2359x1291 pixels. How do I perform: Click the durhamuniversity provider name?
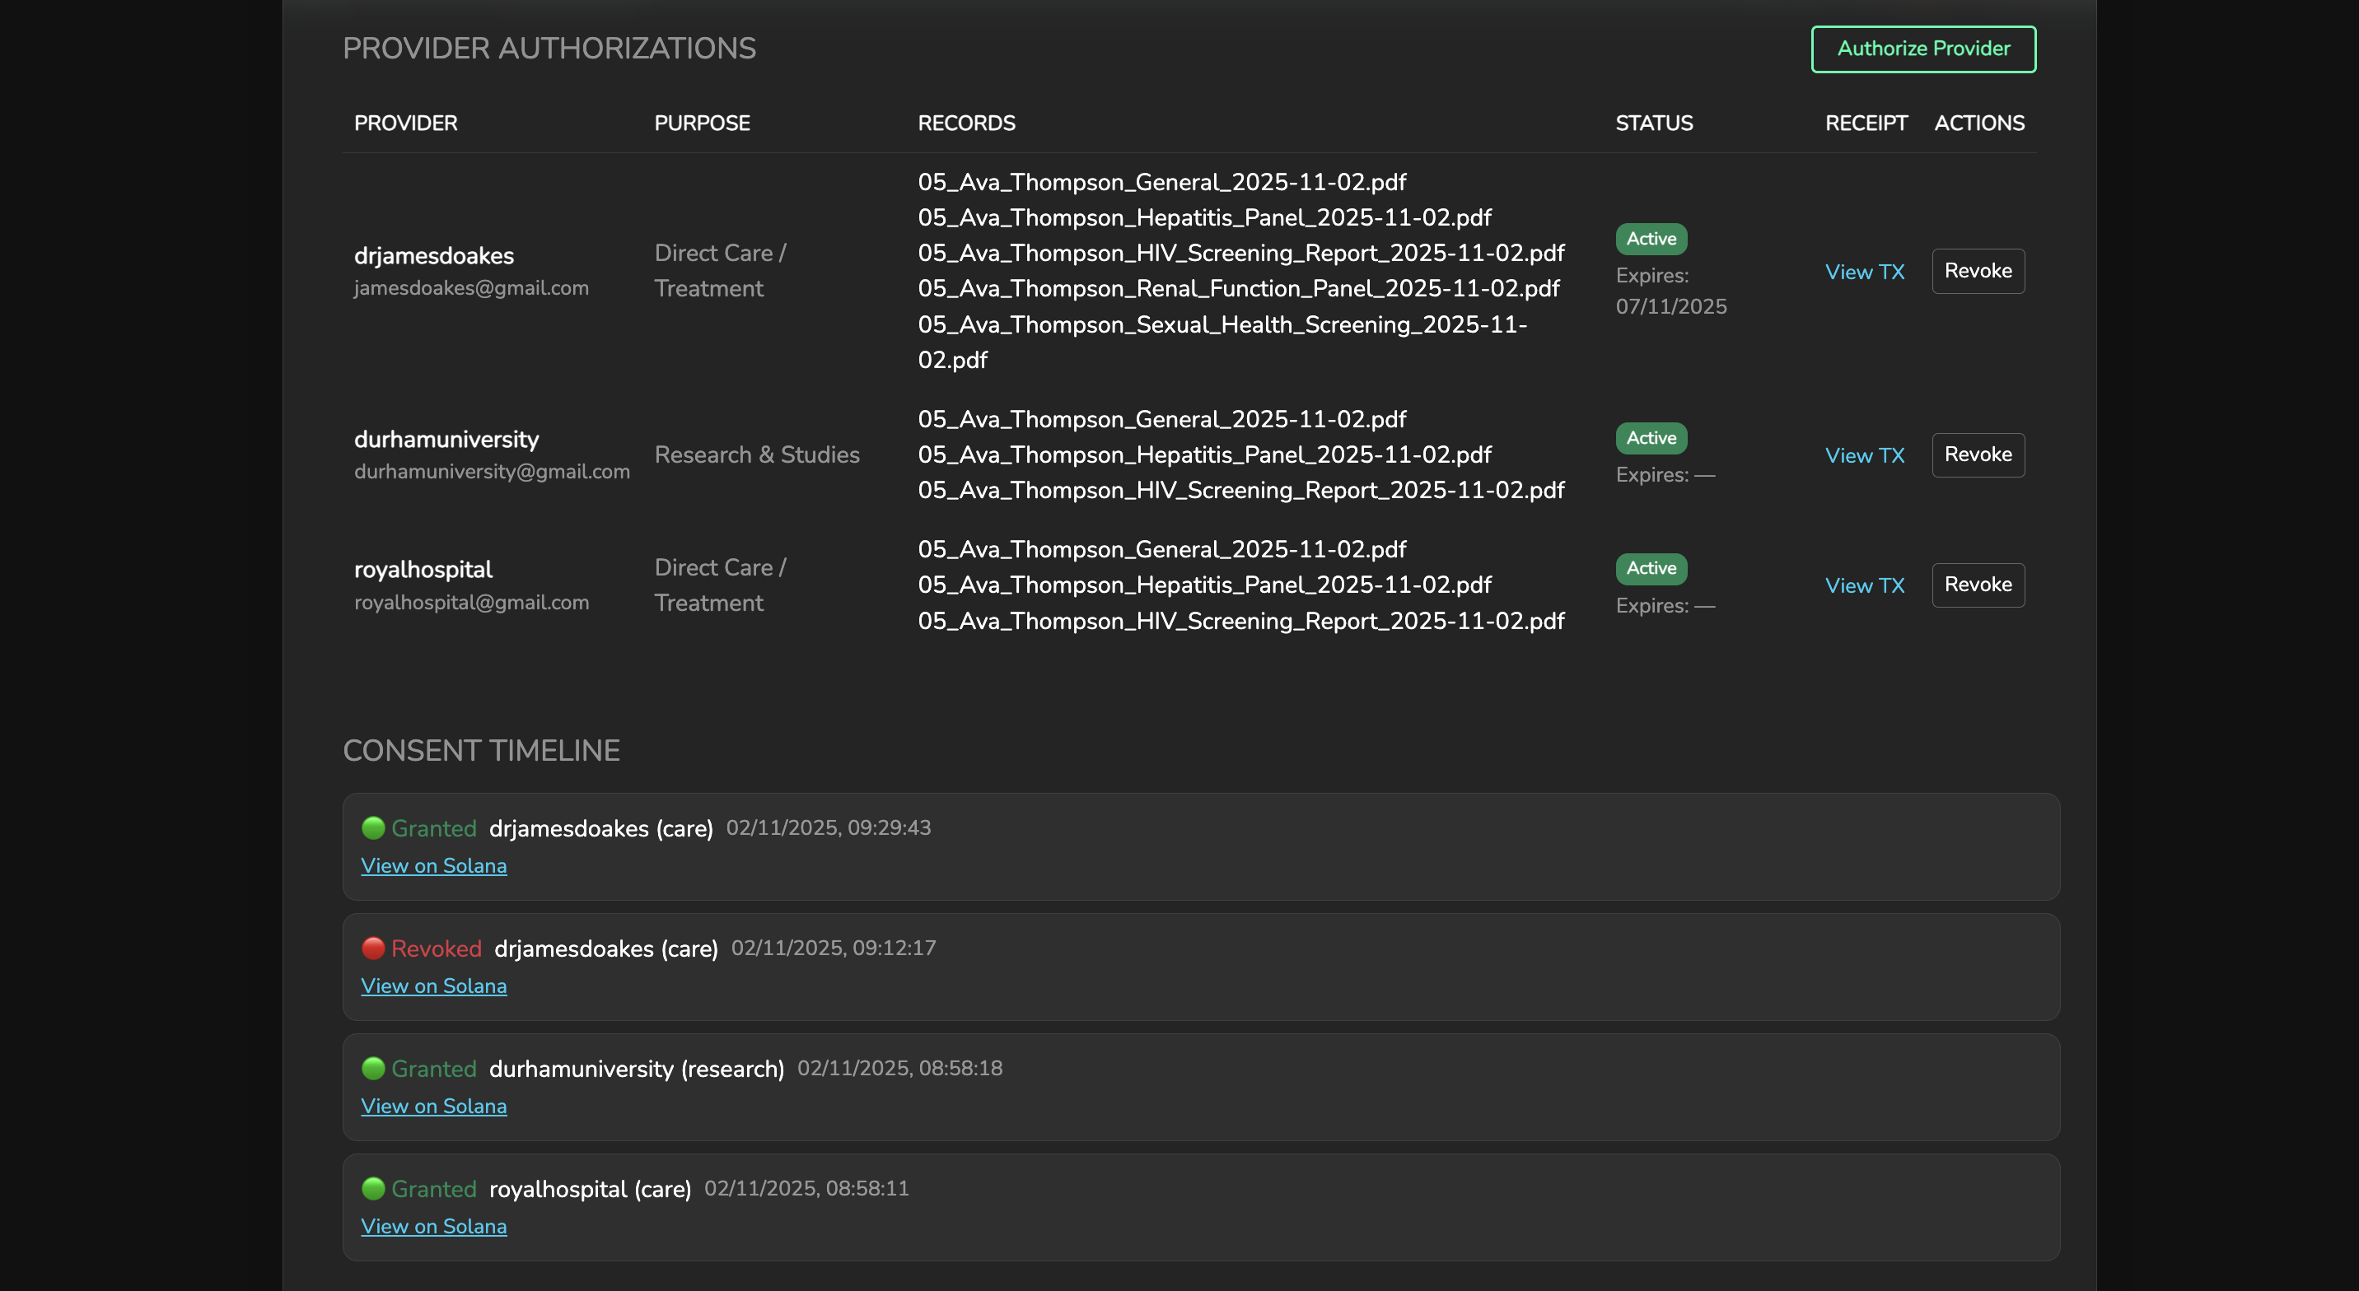click(x=446, y=440)
